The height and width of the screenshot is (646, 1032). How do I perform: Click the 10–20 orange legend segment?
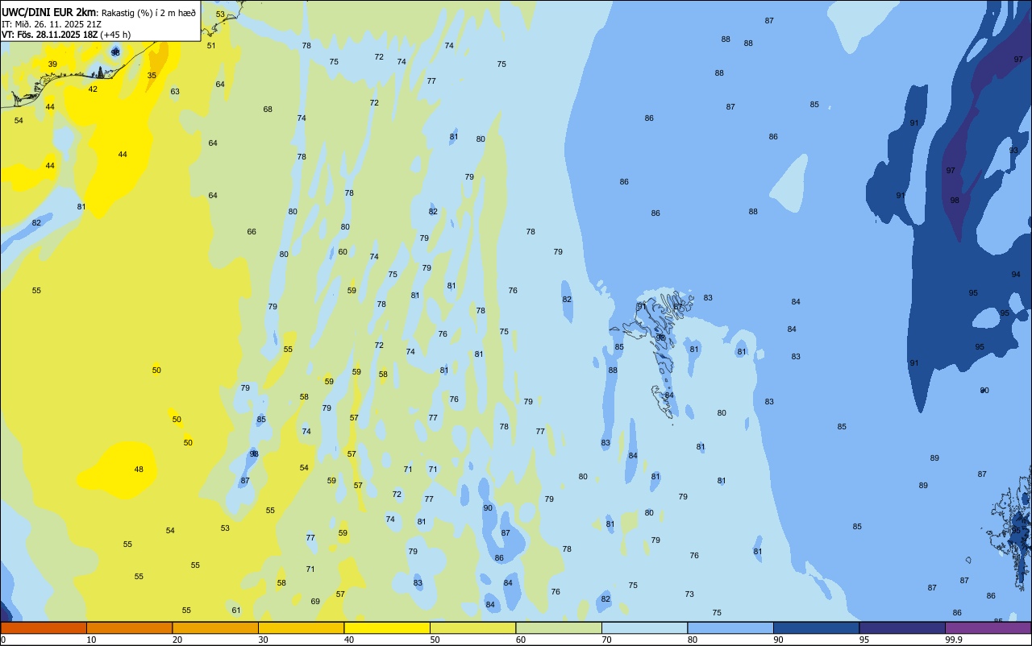129,627
